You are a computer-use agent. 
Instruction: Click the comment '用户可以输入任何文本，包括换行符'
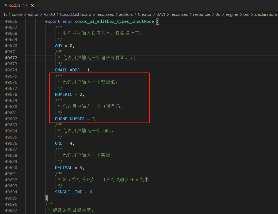click(101, 33)
